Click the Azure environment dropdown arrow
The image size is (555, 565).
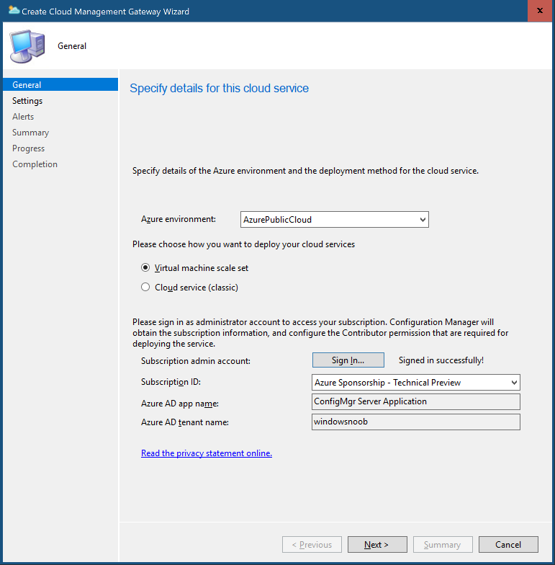click(x=423, y=219)
